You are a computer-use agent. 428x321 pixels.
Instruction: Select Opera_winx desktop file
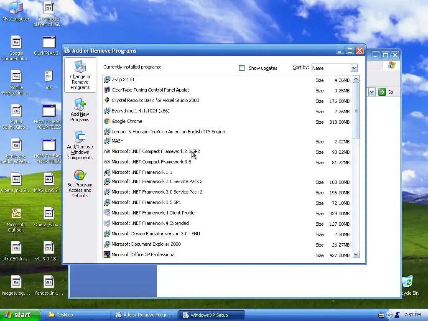click(x=48, y=217)
